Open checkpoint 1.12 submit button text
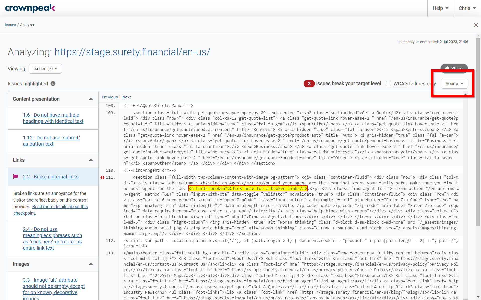Screen dimensions: 481x300 (51, 141)
